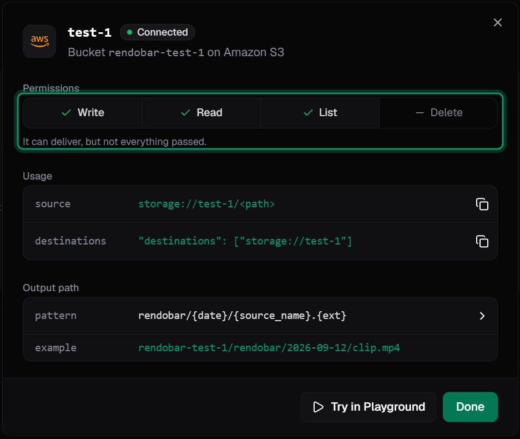Copy the destinations snippet
The image size is (520, 439).
coord(482,241)
